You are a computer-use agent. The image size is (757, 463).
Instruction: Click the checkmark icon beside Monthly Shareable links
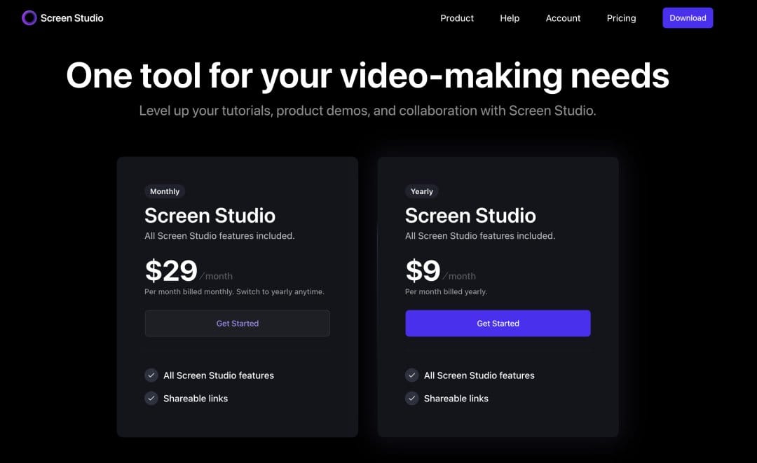(x=151, y=399)
